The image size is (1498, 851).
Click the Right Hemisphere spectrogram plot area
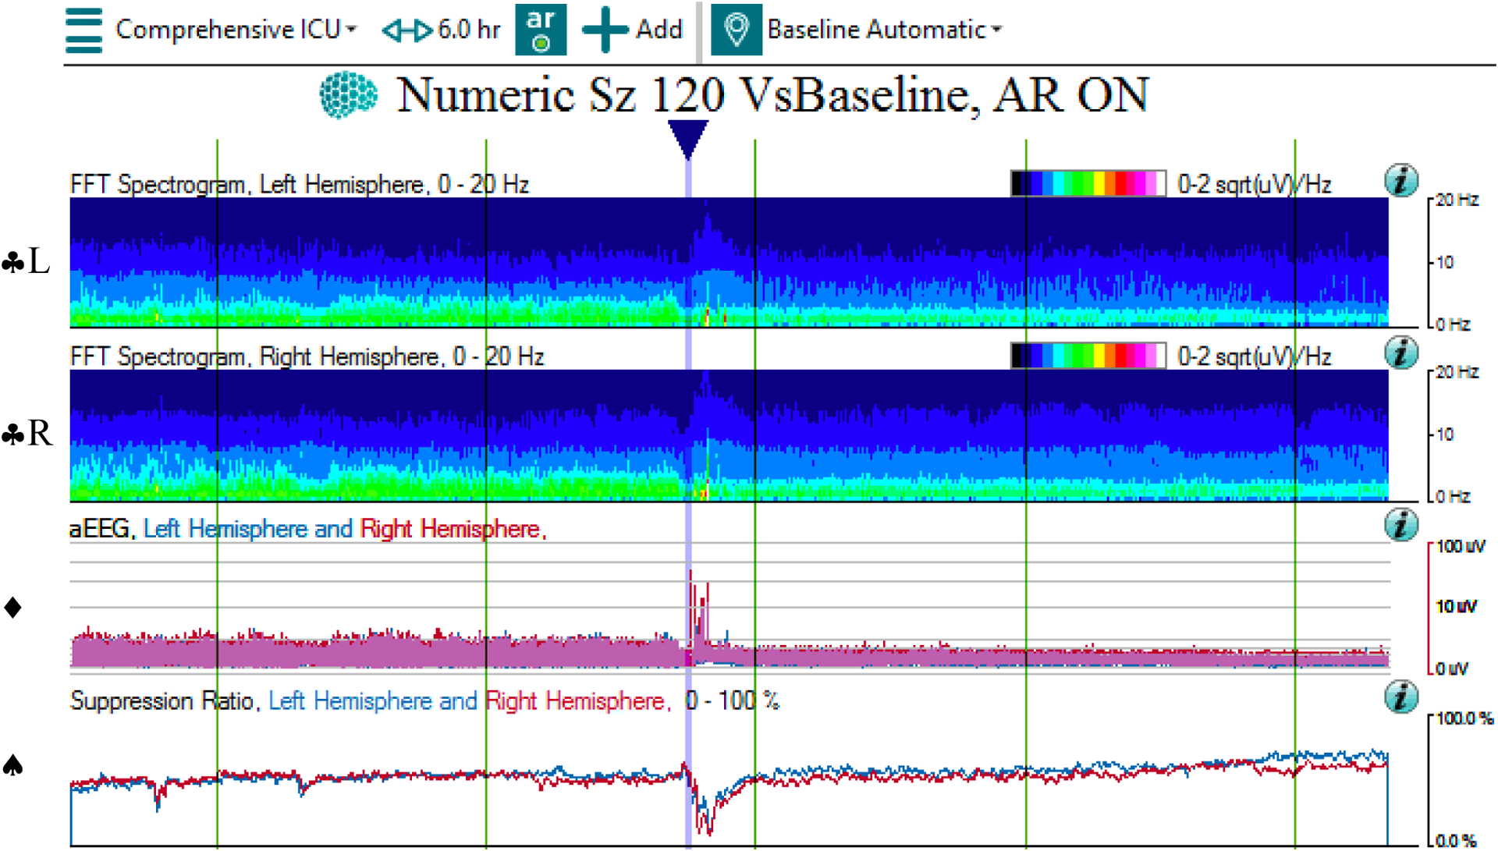pos(729,435)
